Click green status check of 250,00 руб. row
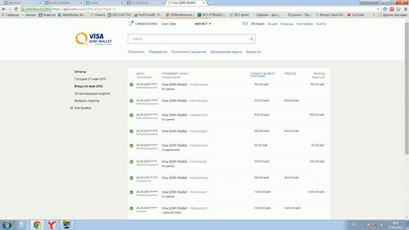The height and width of the screenshot is (230, 409). tap(132, 178)
